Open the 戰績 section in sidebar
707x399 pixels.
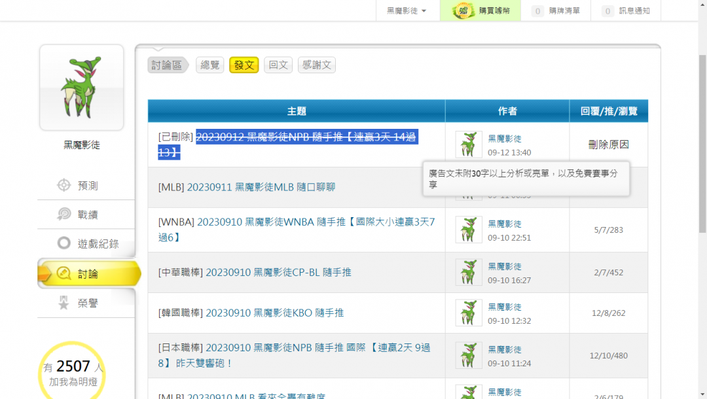[86, 215]
